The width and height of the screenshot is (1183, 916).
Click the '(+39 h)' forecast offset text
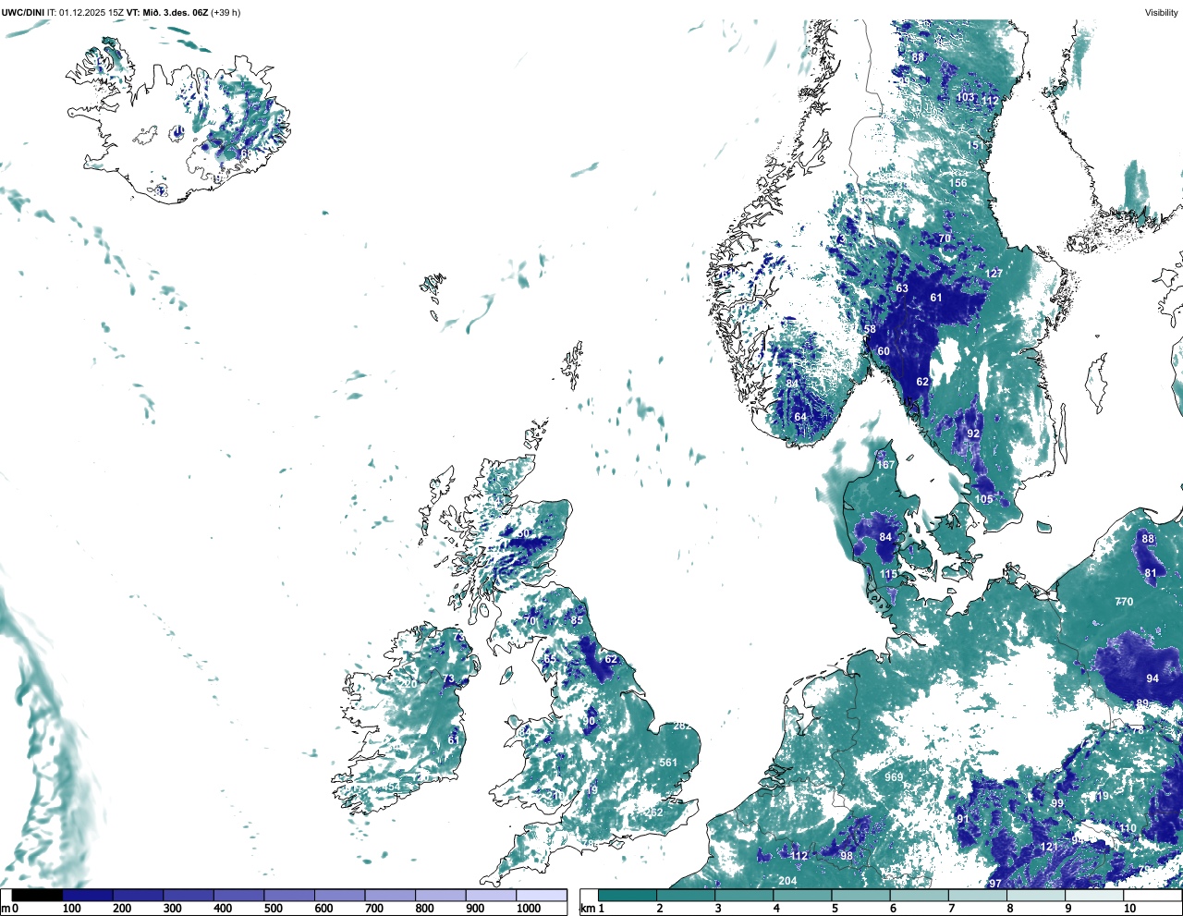tap(226, 13)
